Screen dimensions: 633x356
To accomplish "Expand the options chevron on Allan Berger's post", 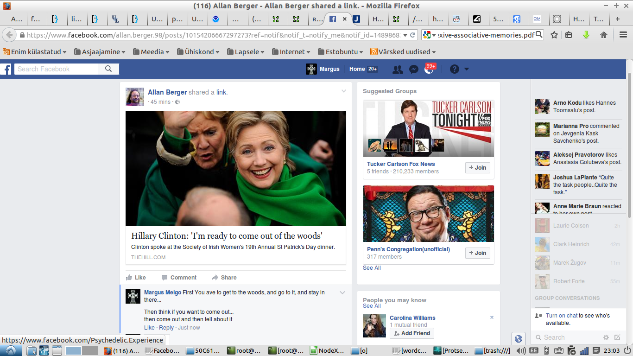I will click(344, 91).
